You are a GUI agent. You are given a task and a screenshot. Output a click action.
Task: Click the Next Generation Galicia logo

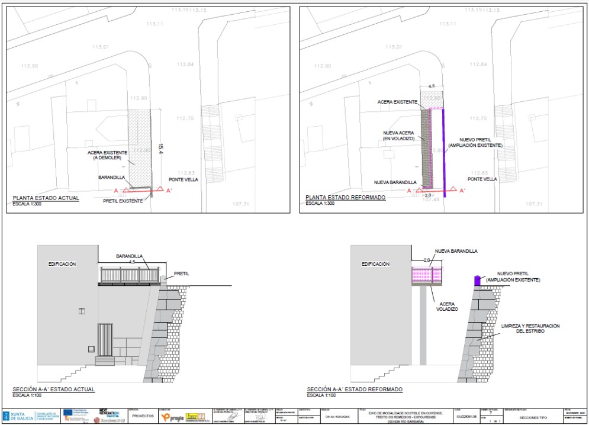tap(108, 412)
